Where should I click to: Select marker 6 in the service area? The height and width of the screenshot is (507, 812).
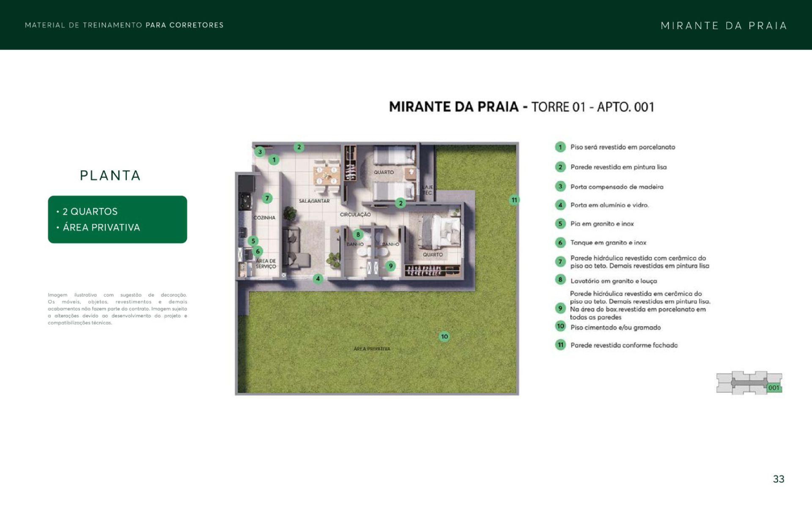coord(258,251)
